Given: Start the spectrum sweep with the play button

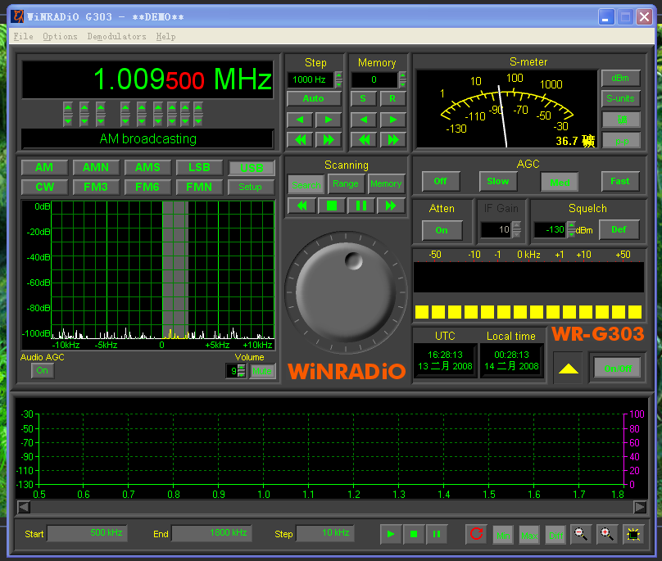Looking at the screenshot, I should (391, 535).
